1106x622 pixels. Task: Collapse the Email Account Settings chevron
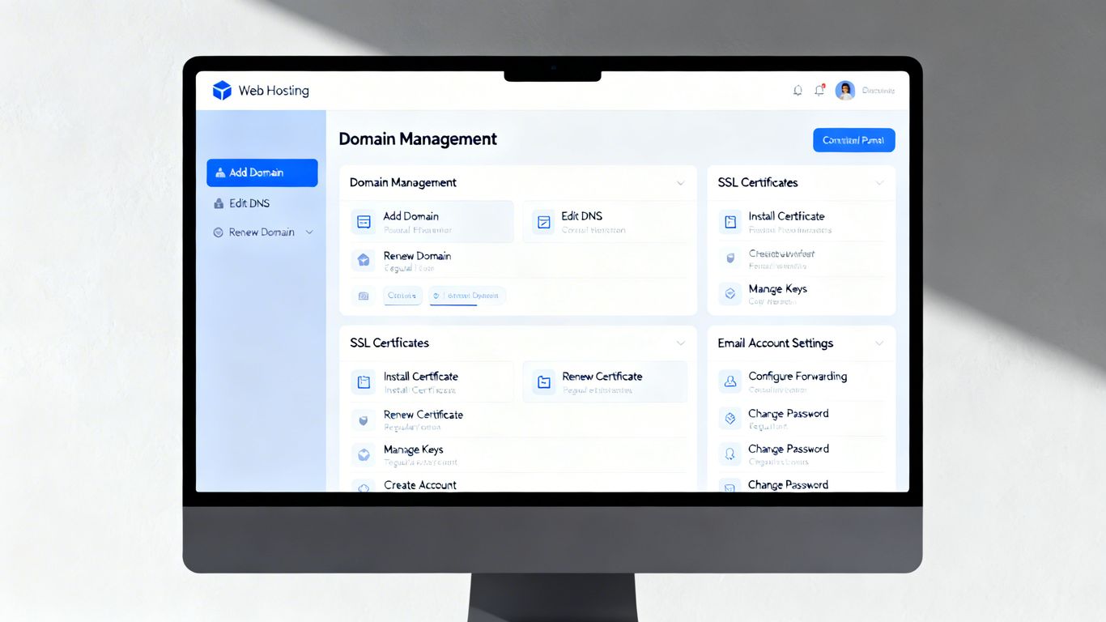[x=879, y=343]
